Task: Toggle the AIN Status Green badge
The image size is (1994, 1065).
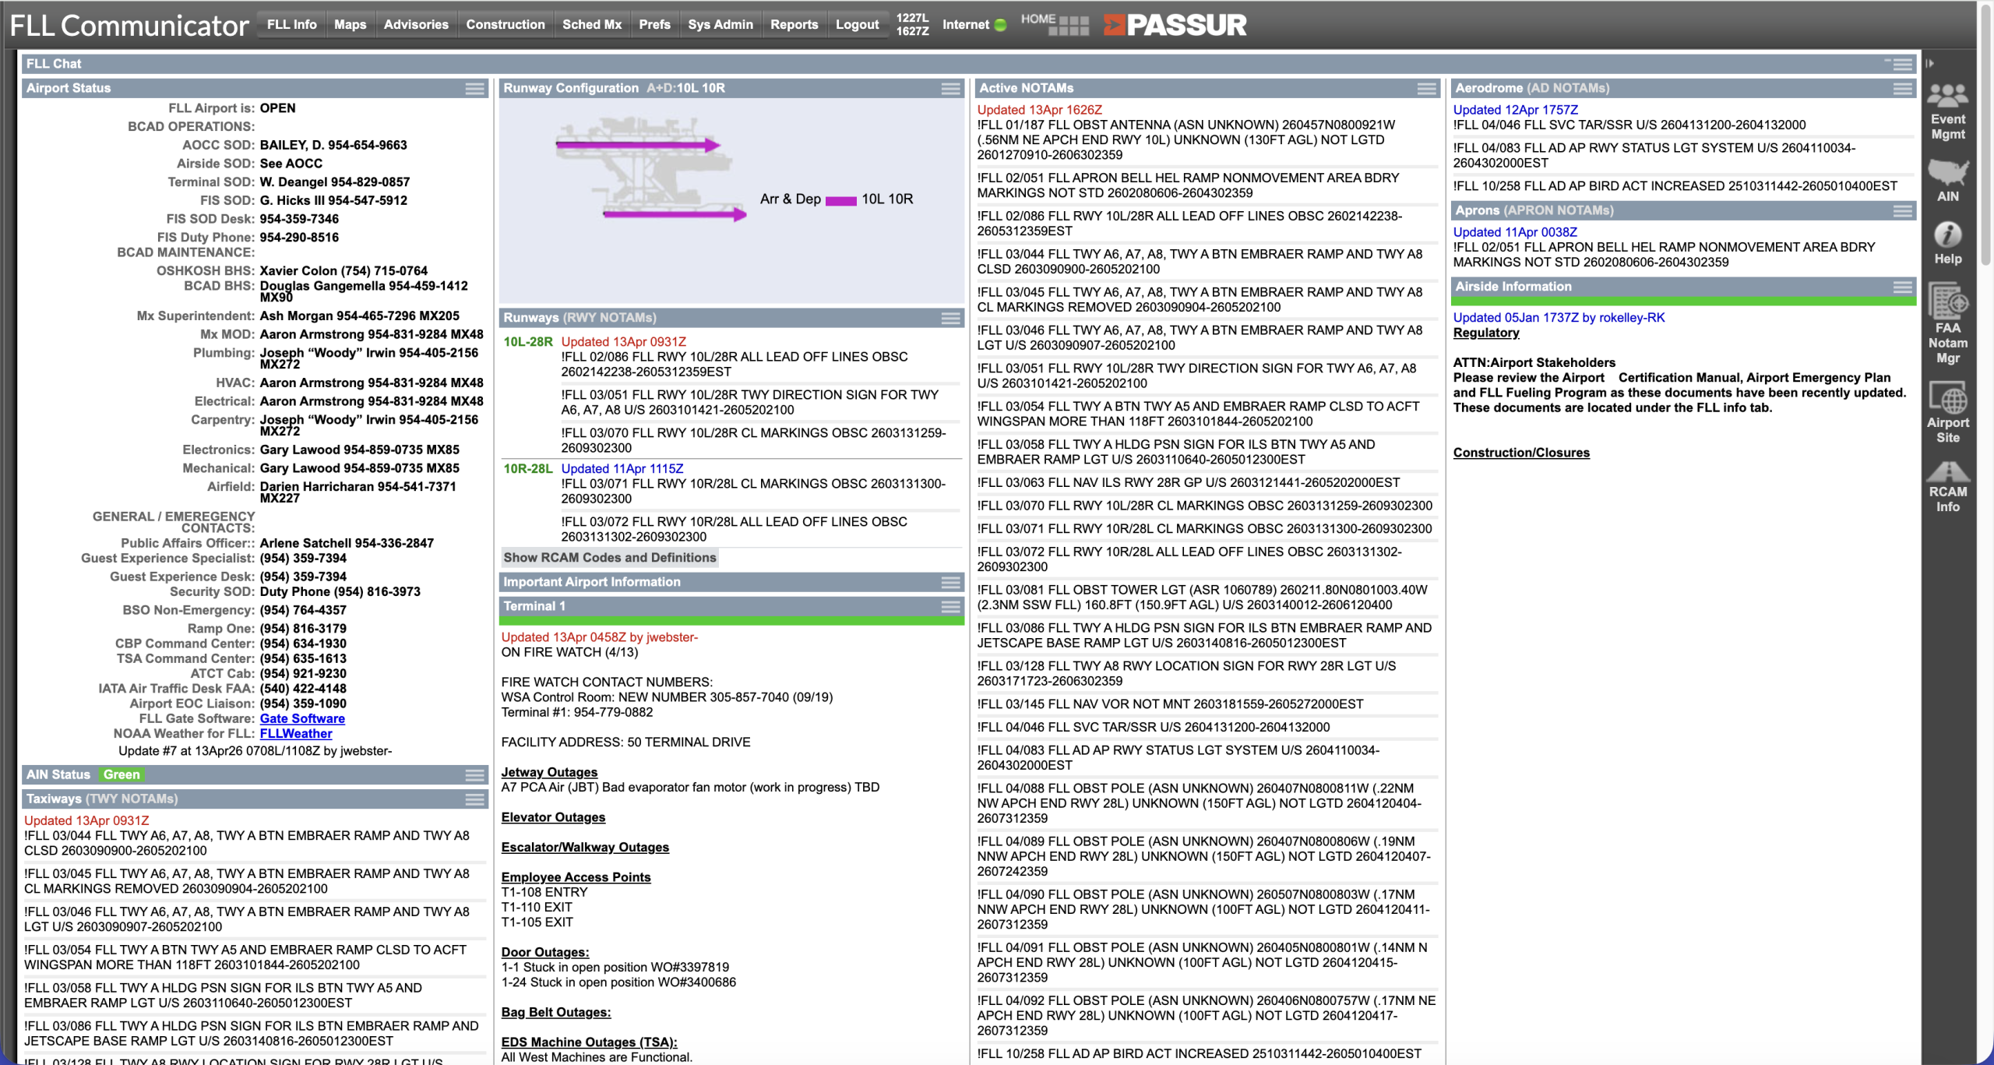Action: point(122,774)
